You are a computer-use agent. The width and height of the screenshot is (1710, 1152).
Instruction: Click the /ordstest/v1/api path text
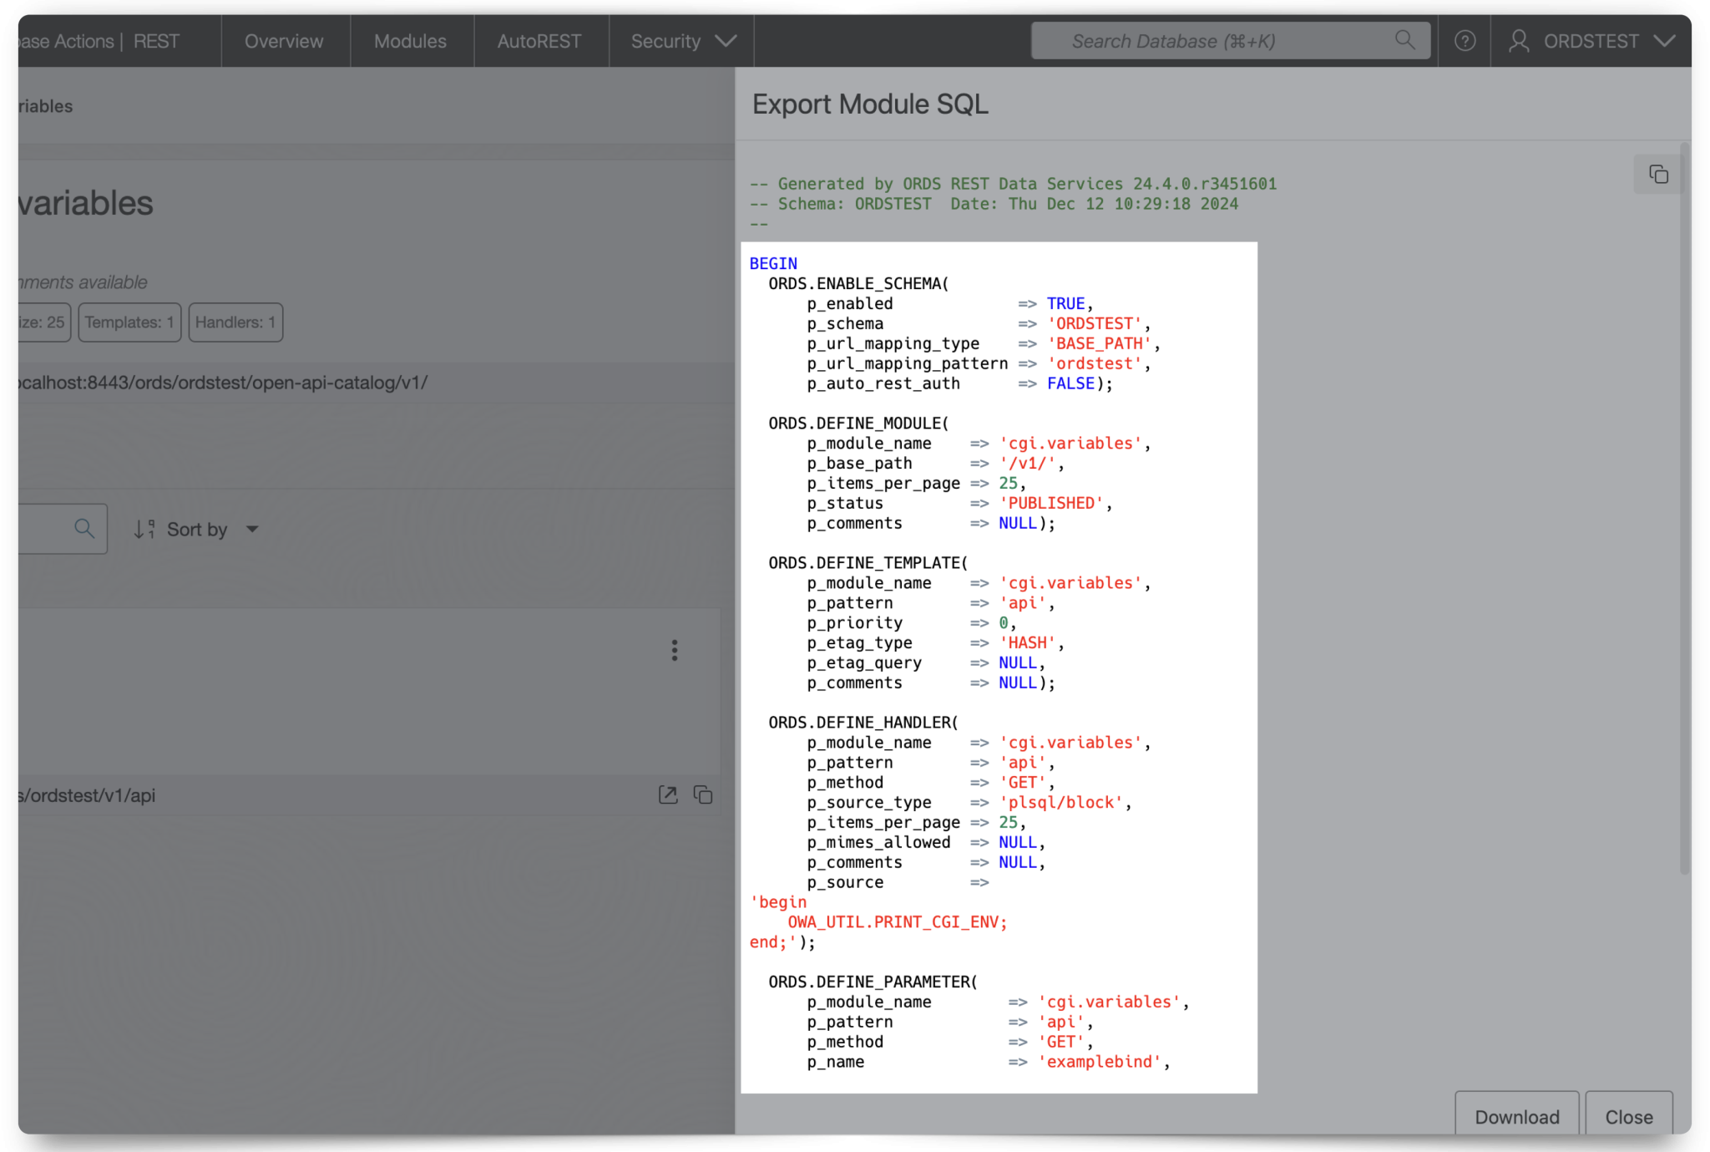[87, 795]
